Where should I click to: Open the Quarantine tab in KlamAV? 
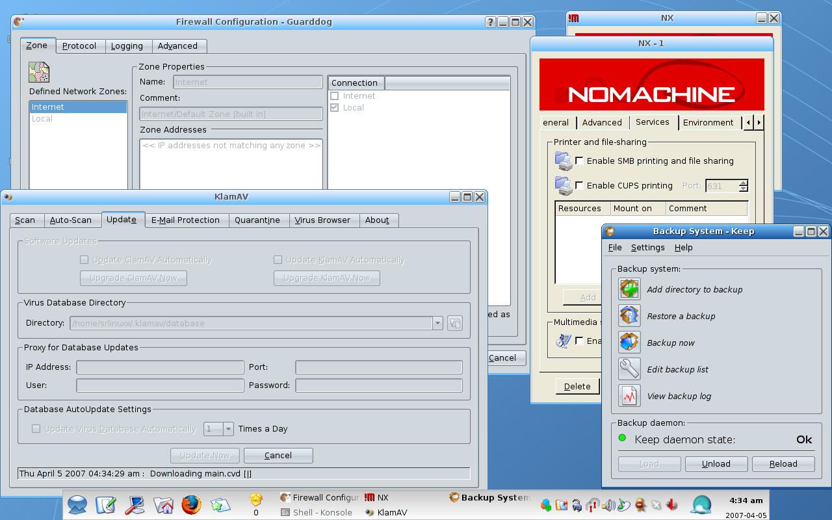click(x=257, y=220)
